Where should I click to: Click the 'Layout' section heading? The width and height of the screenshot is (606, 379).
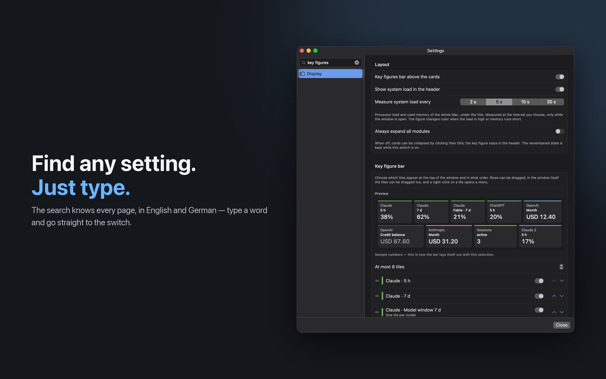(x=382, y=64)
